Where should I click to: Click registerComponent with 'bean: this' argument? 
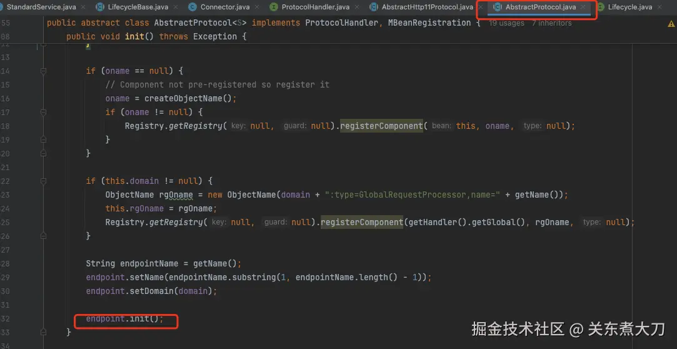point(381,126)
